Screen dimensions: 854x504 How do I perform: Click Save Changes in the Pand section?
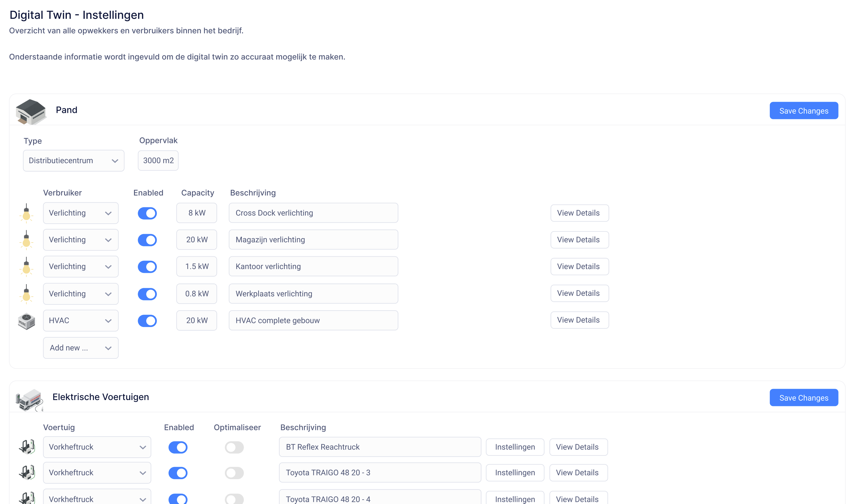pos(803,111)
